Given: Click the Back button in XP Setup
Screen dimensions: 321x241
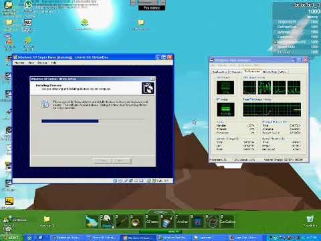Looking at the screenshot, I should click(x=102, y=161).
